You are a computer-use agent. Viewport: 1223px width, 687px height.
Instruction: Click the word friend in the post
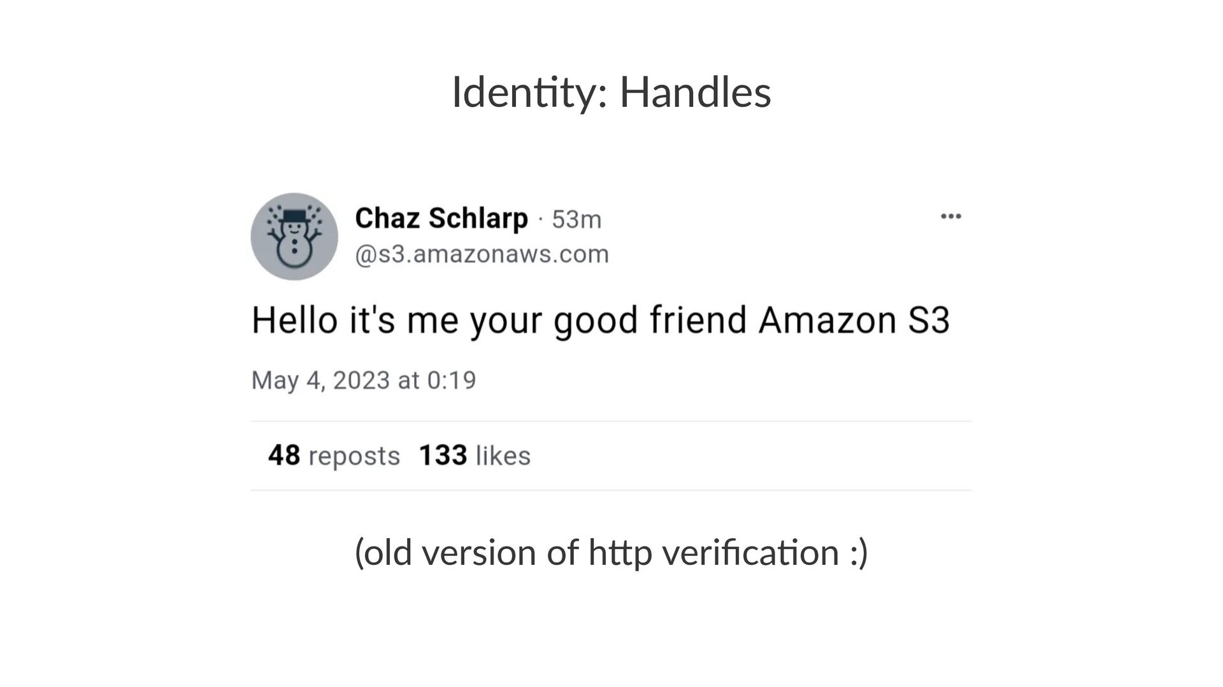pyautogui.click(x=697, y=319)
